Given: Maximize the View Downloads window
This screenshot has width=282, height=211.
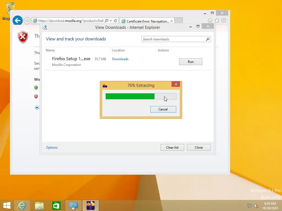Looking at the screenshot, I should pos(198,26).
